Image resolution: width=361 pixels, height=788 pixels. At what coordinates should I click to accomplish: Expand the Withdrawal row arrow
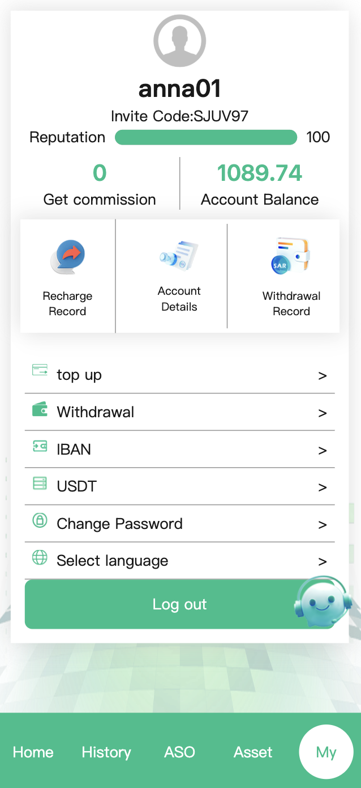(323, 413)
